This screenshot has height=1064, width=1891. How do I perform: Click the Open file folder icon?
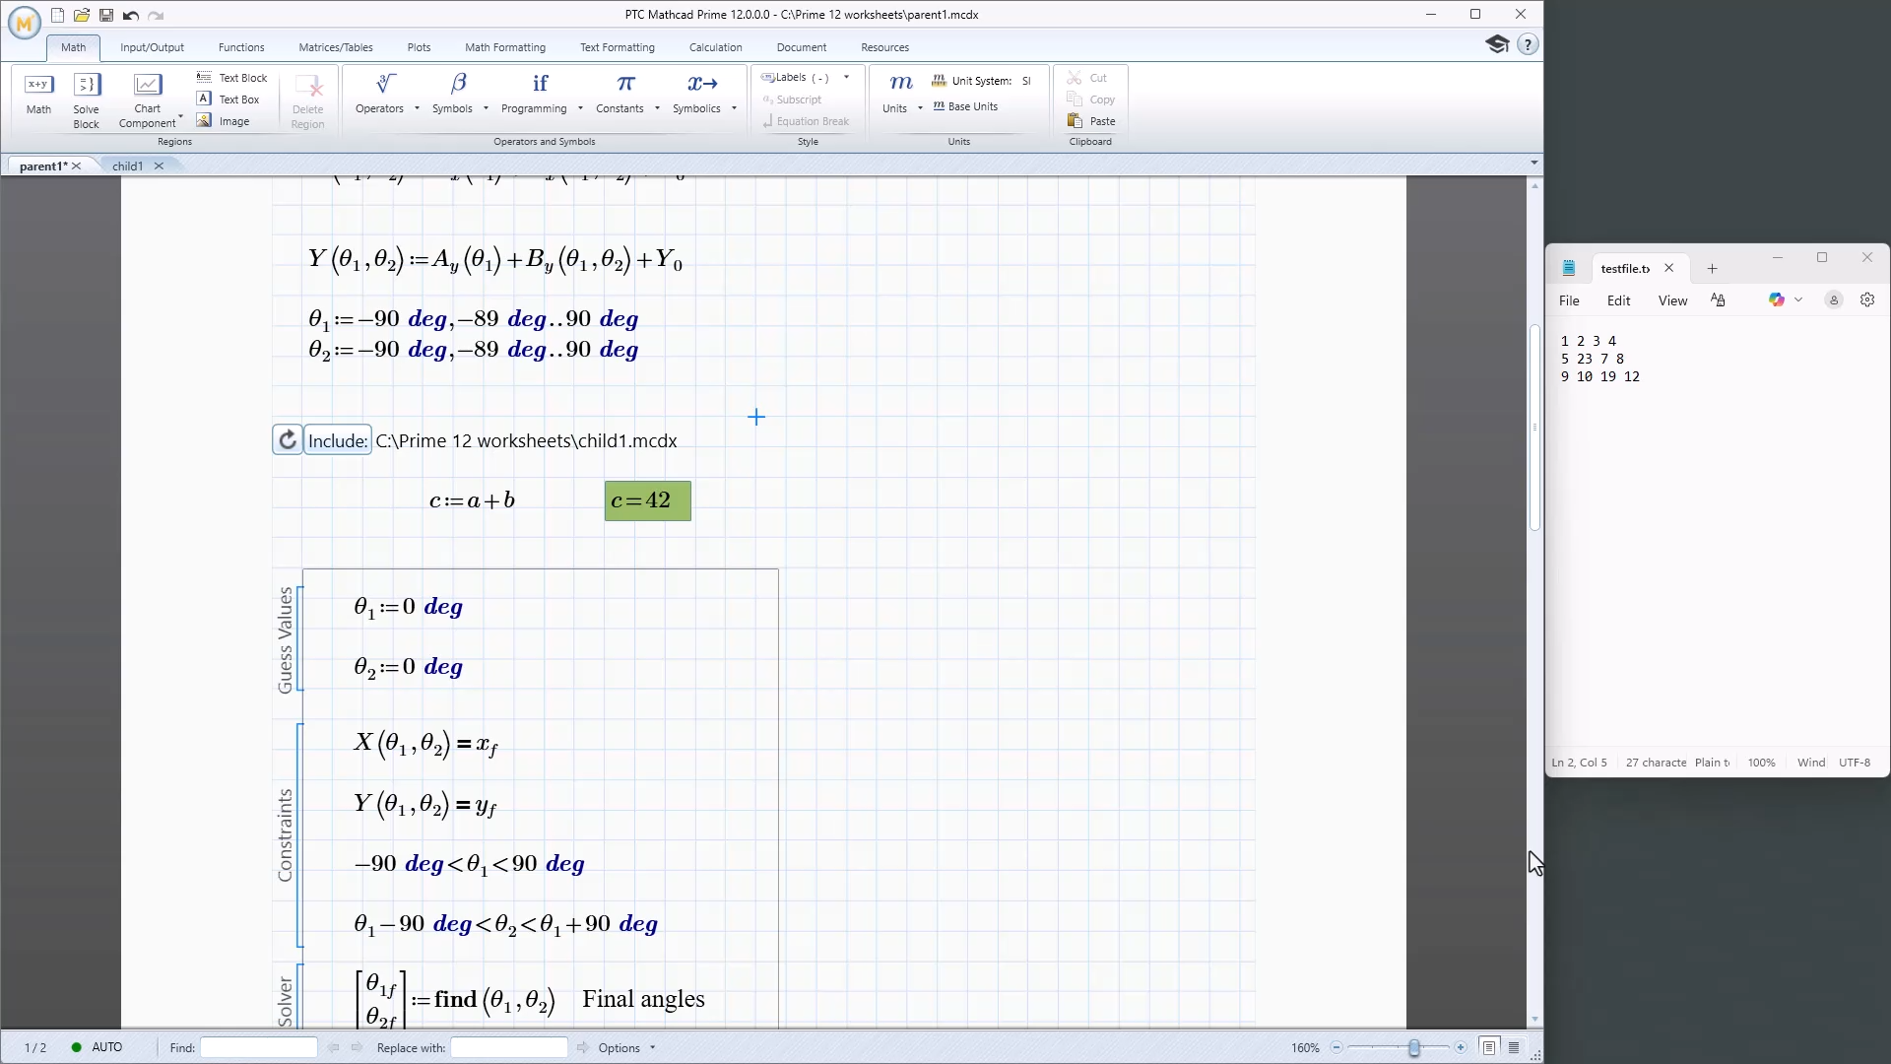pyautogui.click(x=82, y=15)
